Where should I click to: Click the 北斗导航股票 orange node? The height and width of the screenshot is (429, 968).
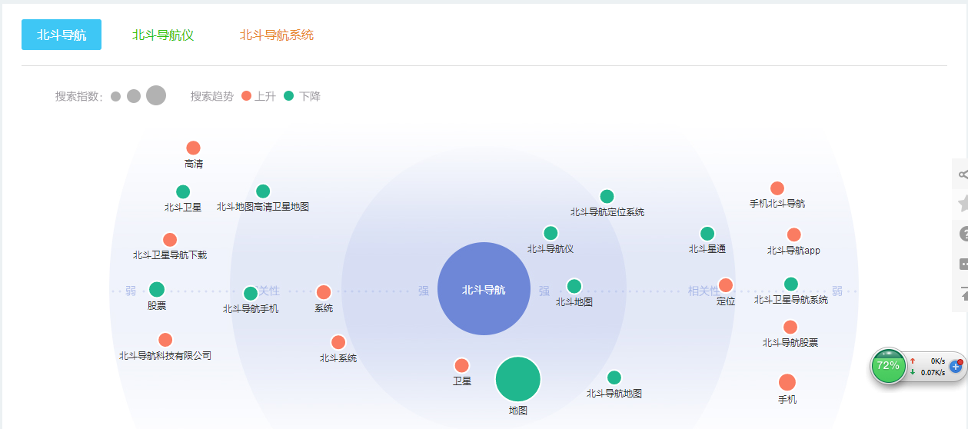click(790, 327)
